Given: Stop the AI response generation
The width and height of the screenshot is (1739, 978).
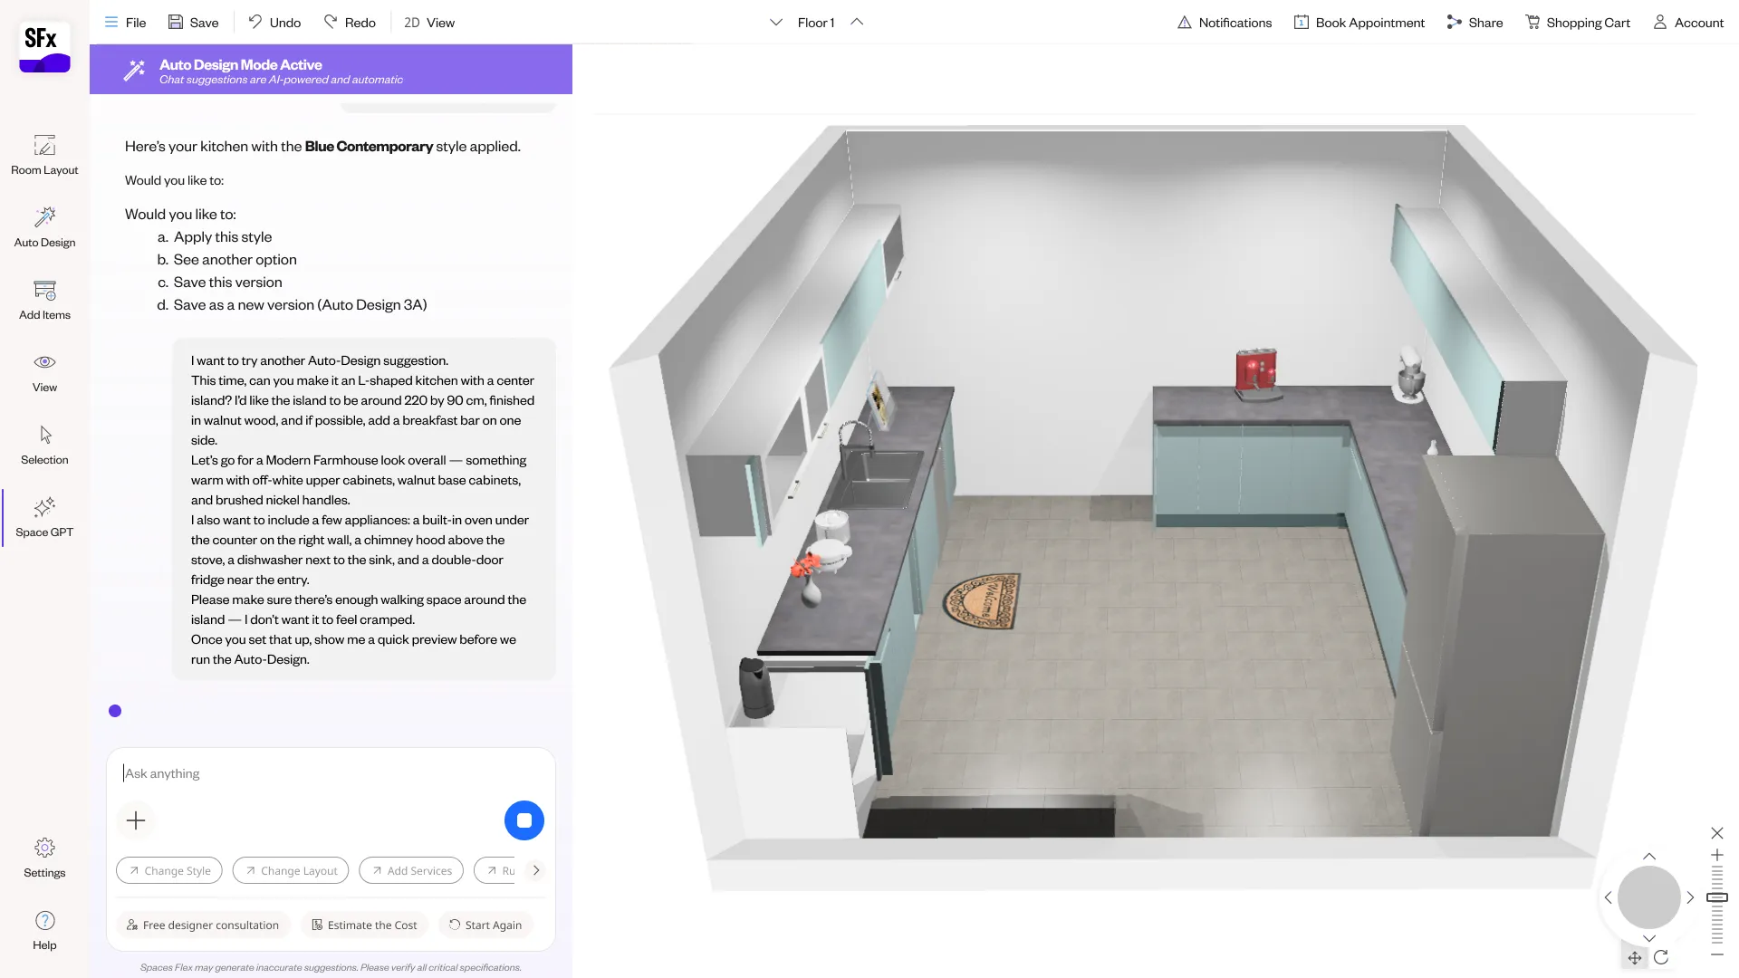Looking at the screenshot, I should (x=524, y=820).
